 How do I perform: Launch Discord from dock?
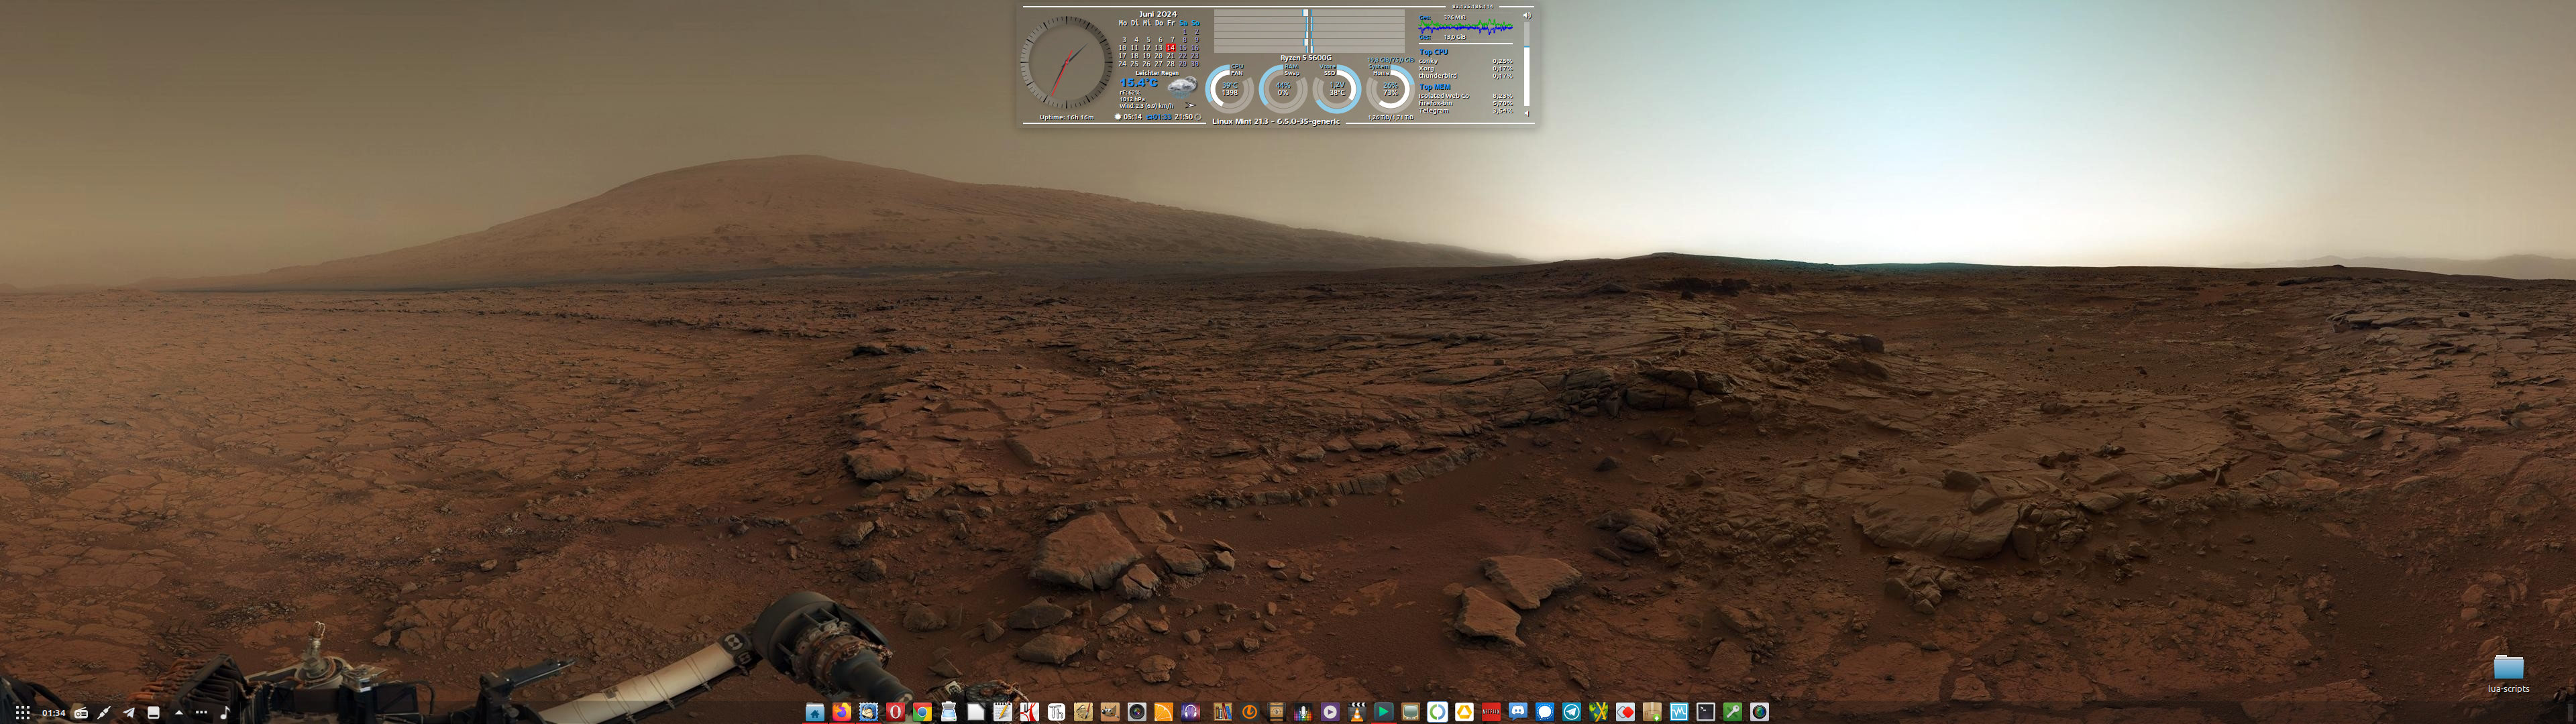[1518, 712]
